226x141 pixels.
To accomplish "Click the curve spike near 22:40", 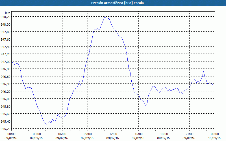I will pyautogui.click(x=203, y=71).
